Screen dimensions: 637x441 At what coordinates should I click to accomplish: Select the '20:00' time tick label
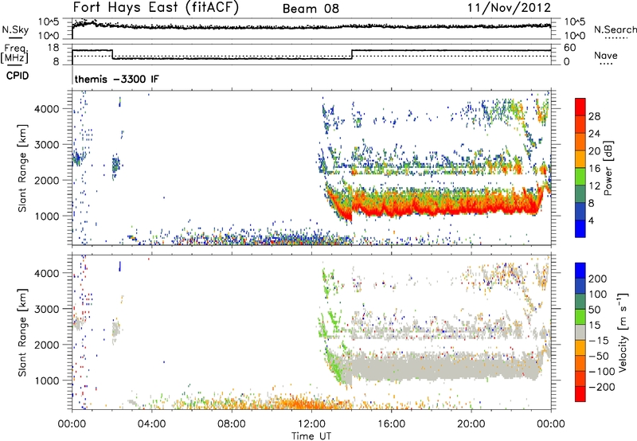(471, 424)
